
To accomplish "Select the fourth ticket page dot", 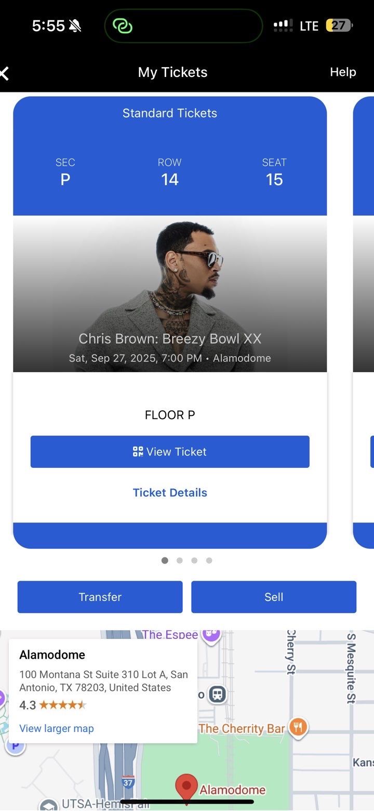I will click(209, 560).
